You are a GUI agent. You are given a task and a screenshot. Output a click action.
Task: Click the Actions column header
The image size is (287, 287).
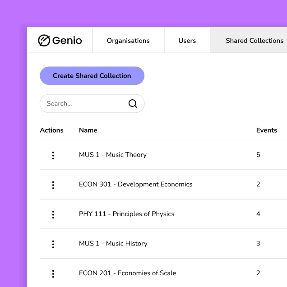tap(51, 130)
